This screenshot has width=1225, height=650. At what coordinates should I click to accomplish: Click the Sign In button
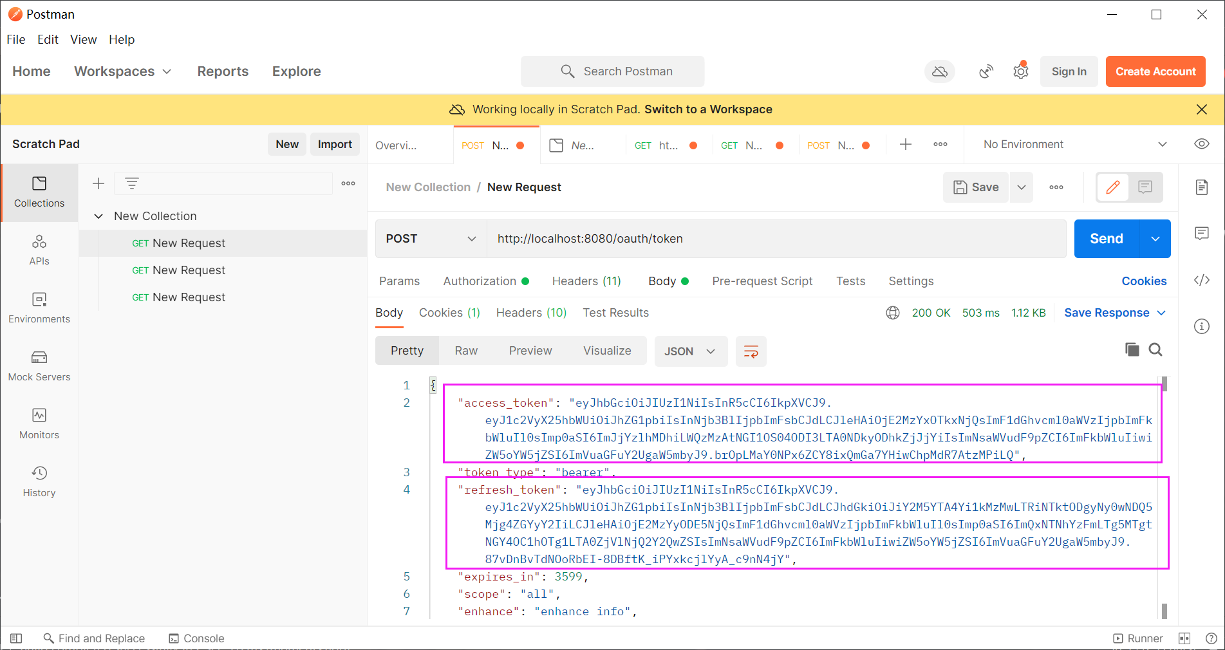pos(1069,71)
